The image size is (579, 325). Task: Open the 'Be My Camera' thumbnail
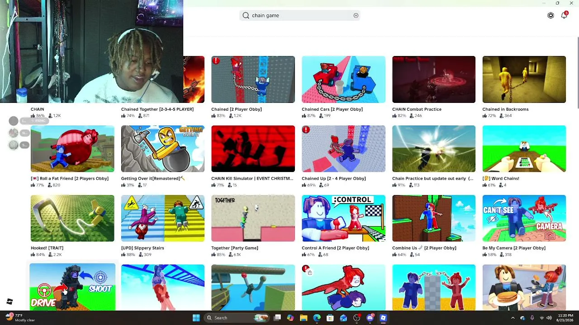click(x=524, y=218)
